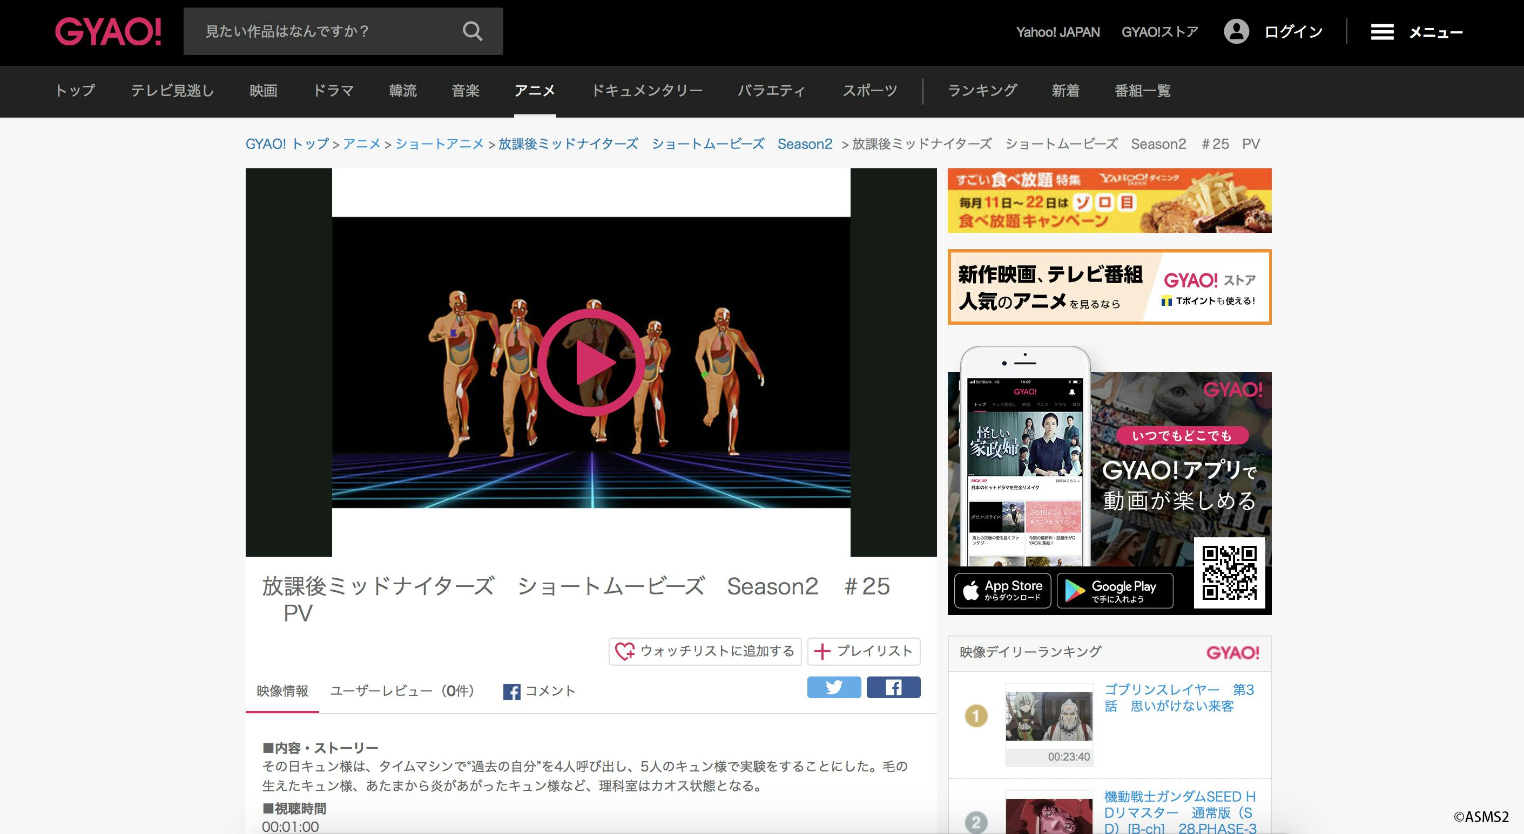The height and width of the screenshot is (834, 1524).
Task: Open the hamburger メニュー icon
Action: tap(1382, 32)
